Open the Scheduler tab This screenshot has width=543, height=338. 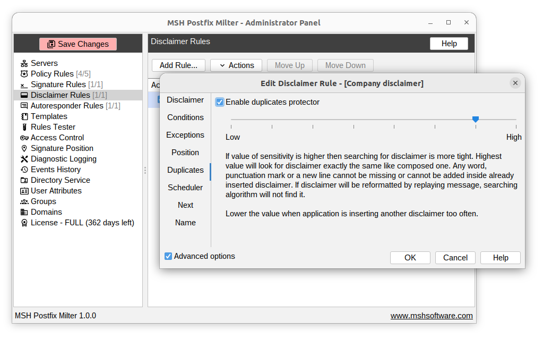185,188
